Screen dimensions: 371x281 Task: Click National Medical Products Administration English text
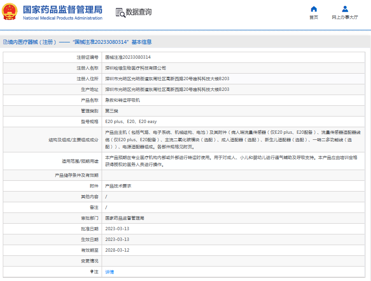(x=62, y=18)
